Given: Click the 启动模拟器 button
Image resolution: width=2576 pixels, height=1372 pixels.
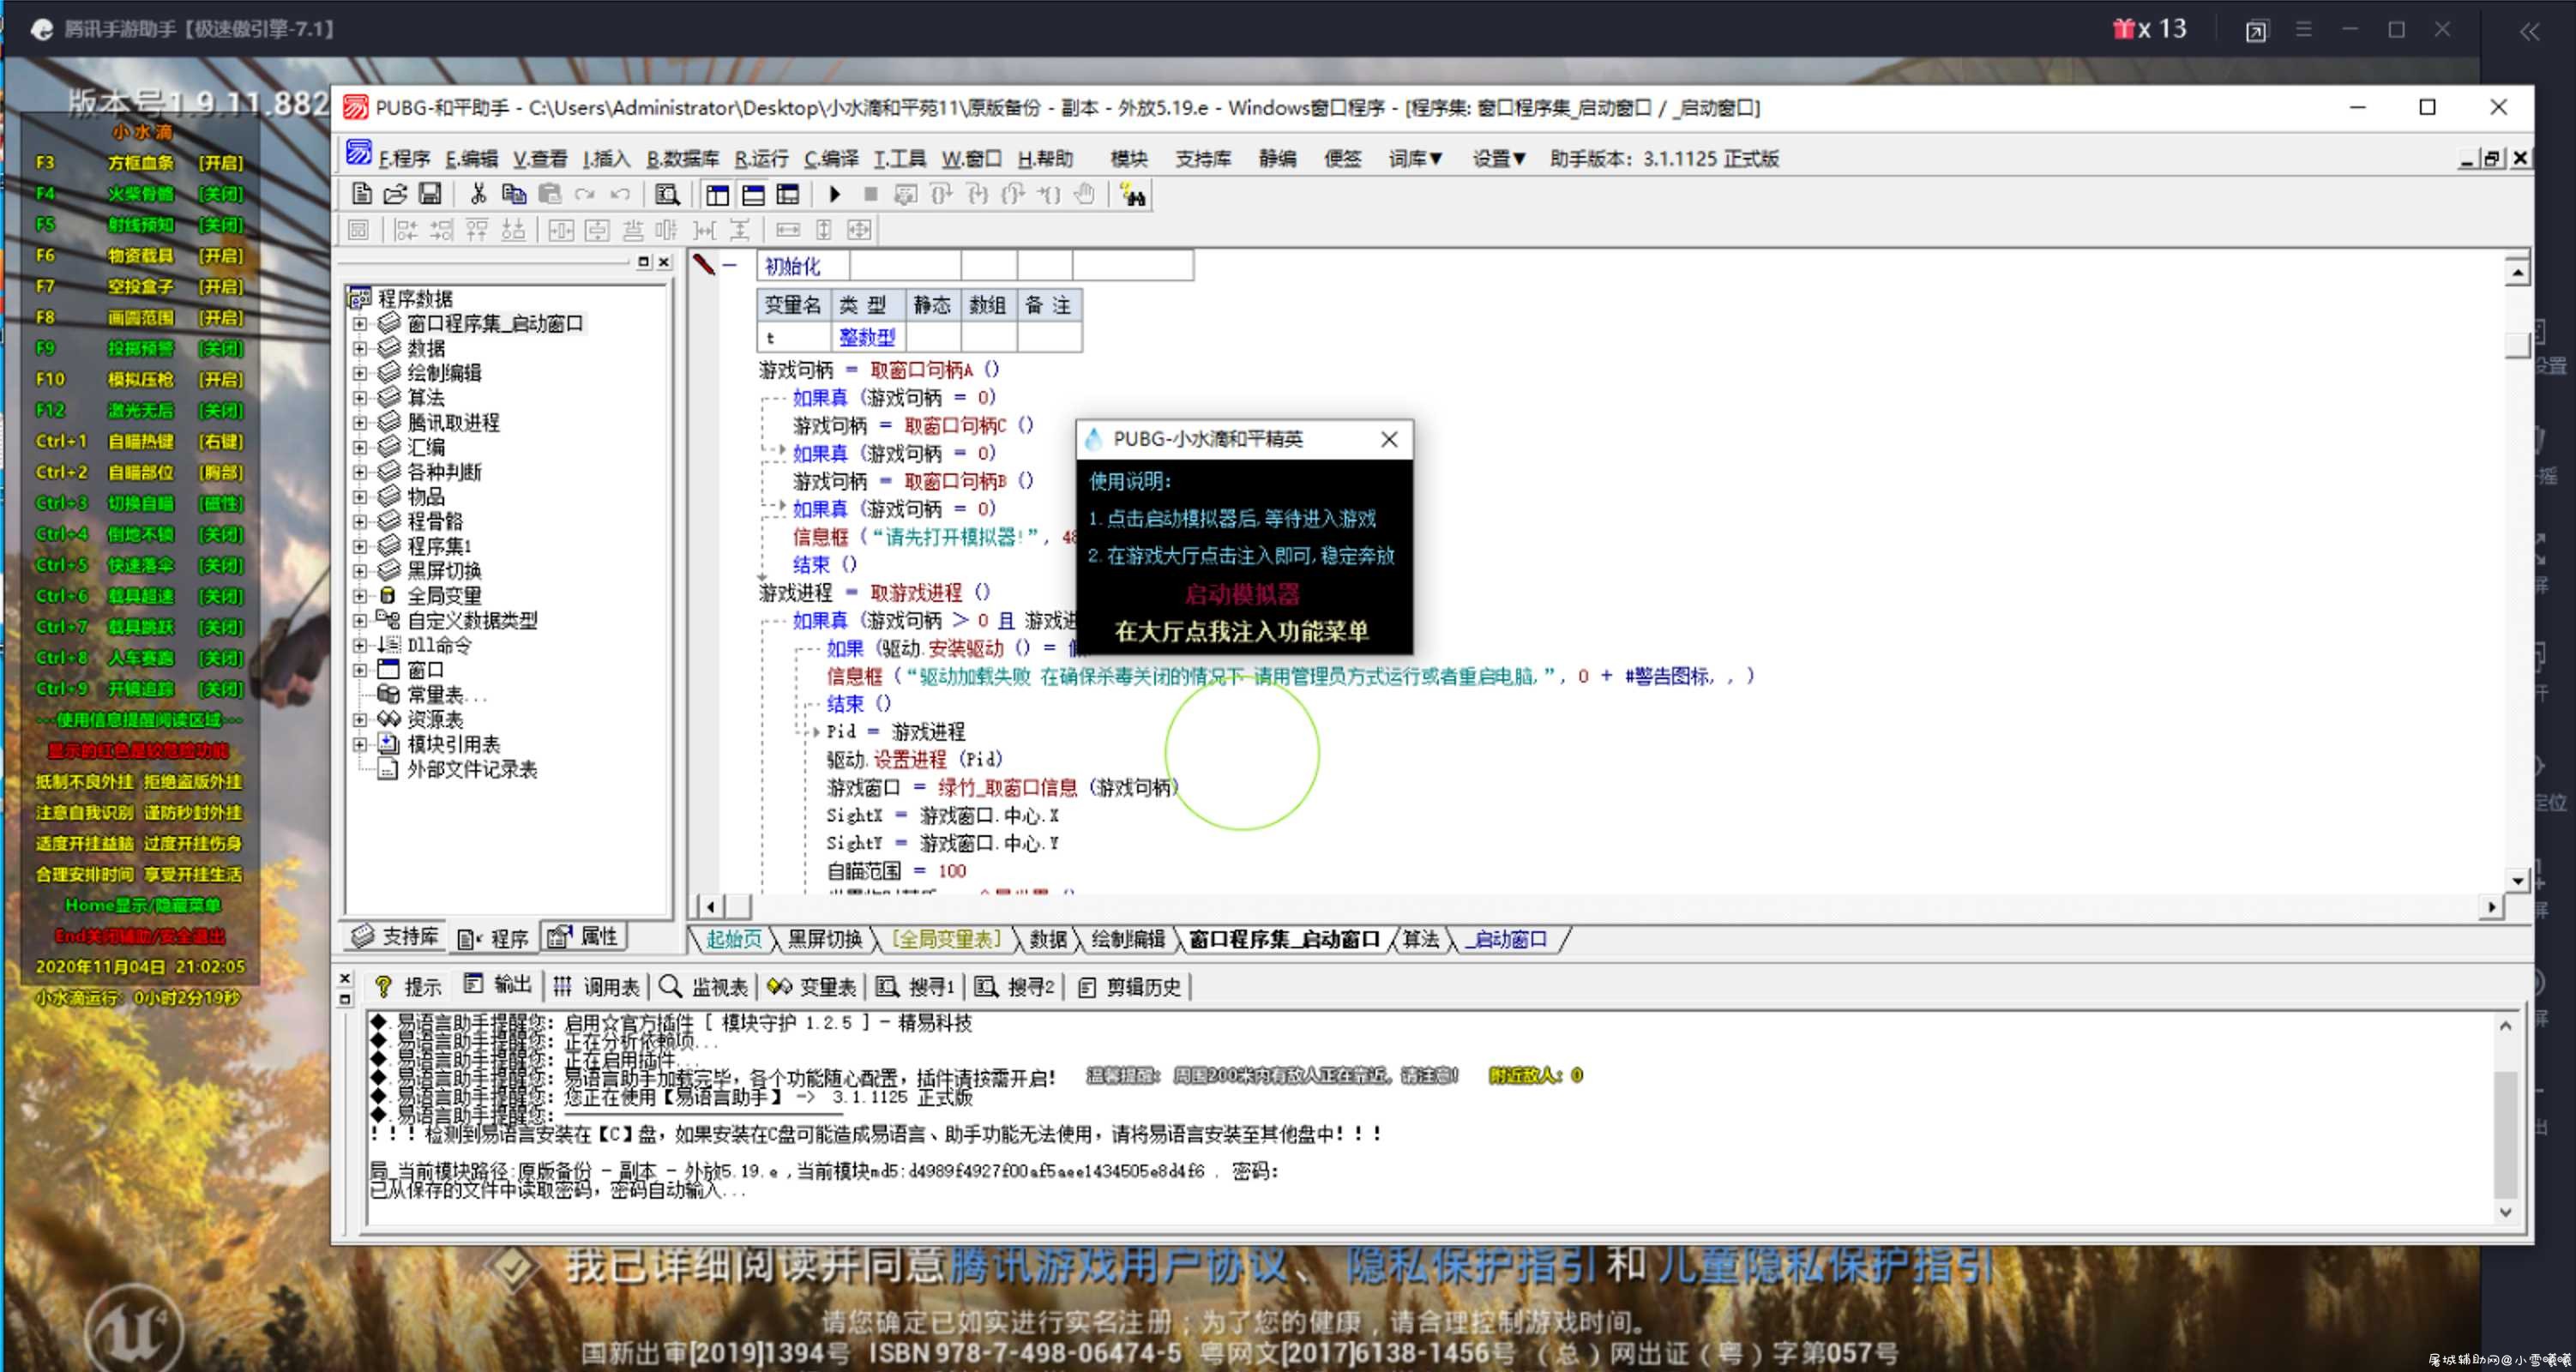Looking at the screenshot, I should pos(1242,595).
